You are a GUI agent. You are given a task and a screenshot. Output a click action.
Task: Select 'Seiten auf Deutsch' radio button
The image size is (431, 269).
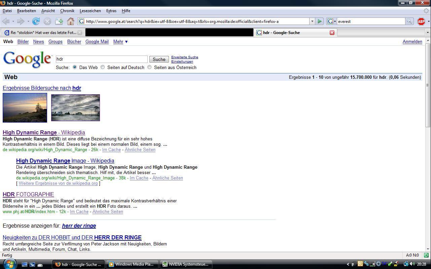[x=103, y=67]
